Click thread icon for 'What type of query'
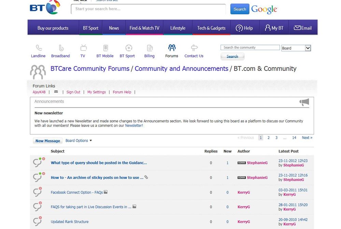This screenshot has height=229, width=341. pyautogui.click(x=39, y=162)
